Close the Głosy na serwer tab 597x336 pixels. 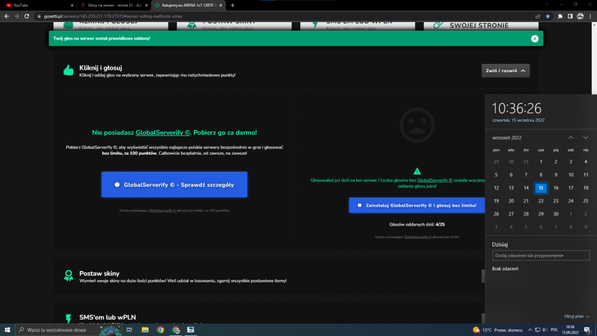pos(146,5)
